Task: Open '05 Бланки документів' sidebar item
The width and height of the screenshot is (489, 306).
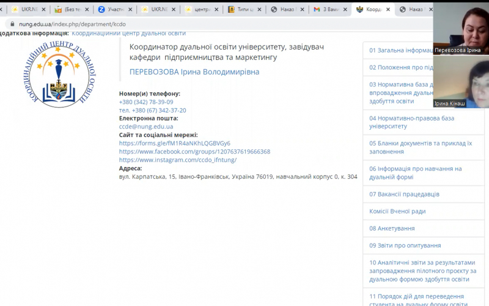Action: (x=424, y=147)
